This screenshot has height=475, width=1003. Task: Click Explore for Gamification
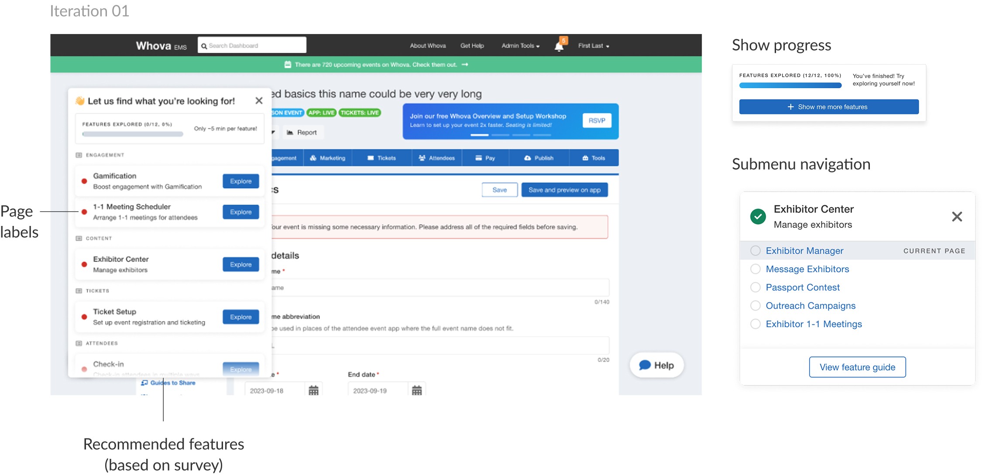(x=240, y=181)
